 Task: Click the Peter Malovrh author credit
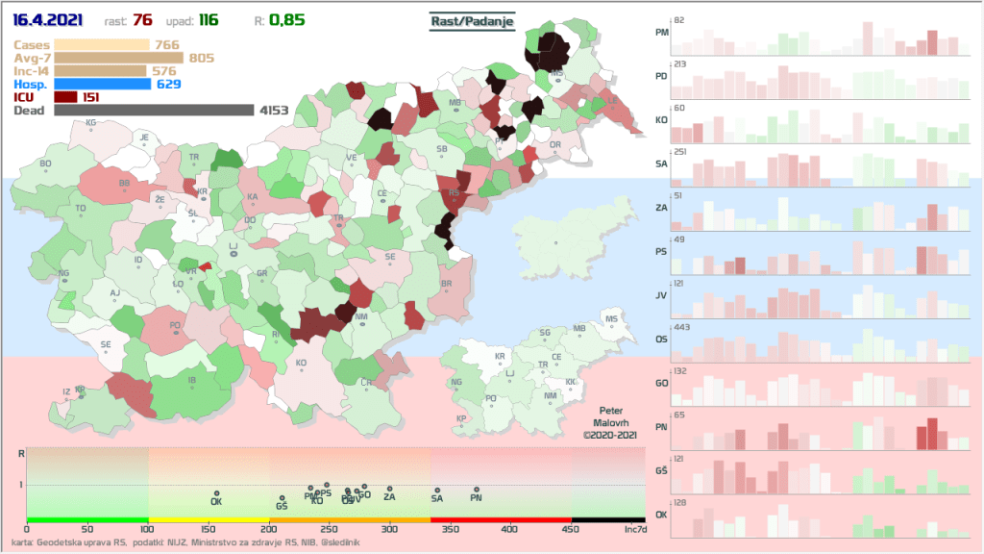(x=610, y=422)
